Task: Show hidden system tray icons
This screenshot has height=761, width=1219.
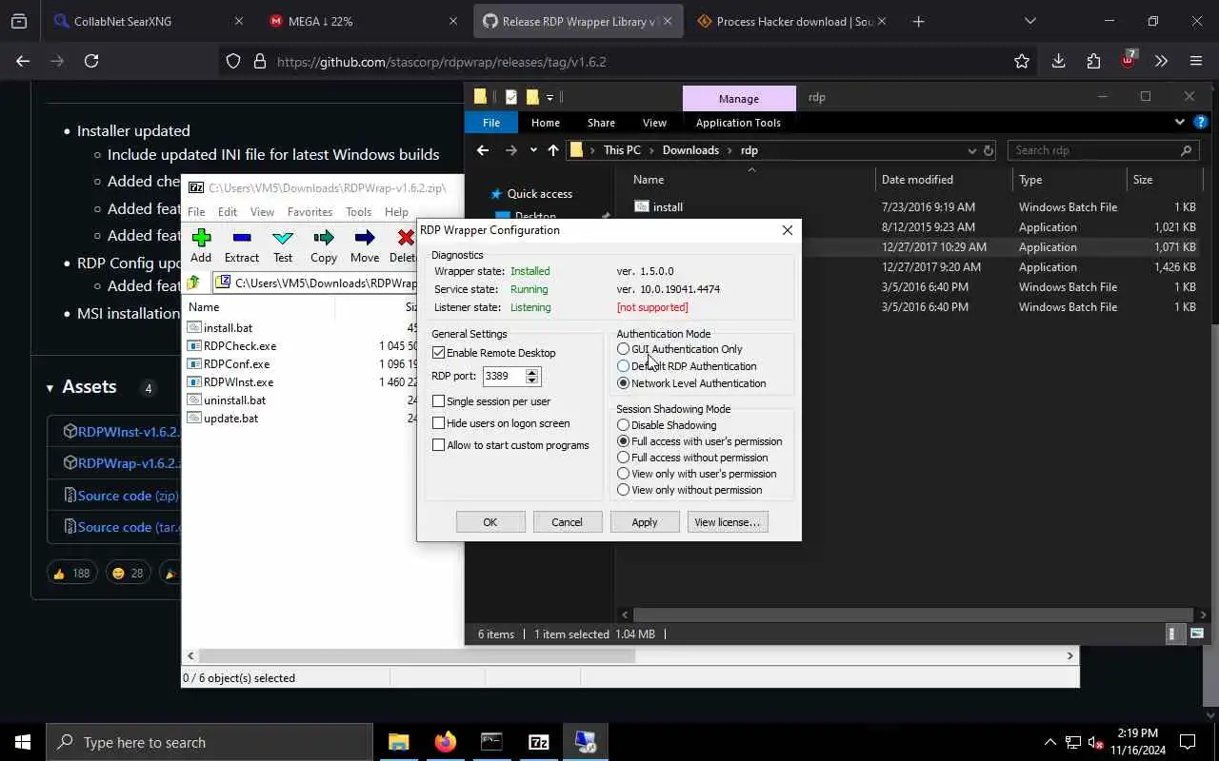Action: (x=1050, y=742)
